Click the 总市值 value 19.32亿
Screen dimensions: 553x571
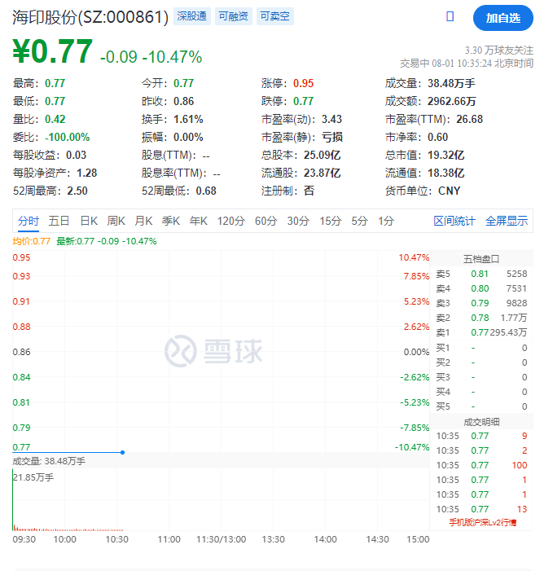point(446,155)
